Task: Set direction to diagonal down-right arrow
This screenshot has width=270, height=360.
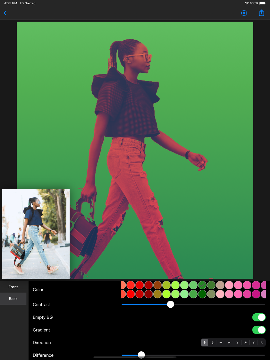Action: 237,342
